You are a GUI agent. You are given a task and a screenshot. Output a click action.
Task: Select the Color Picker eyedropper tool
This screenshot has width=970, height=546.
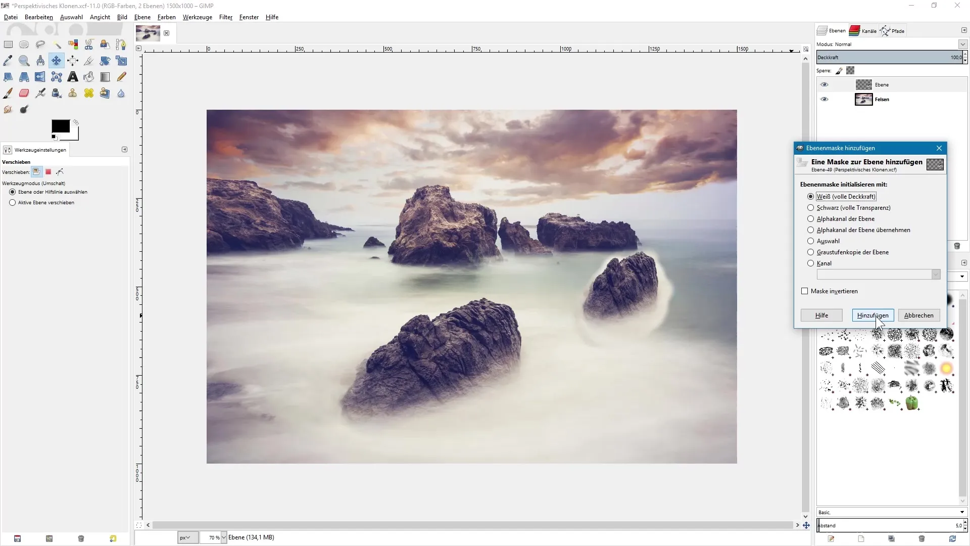8,61
